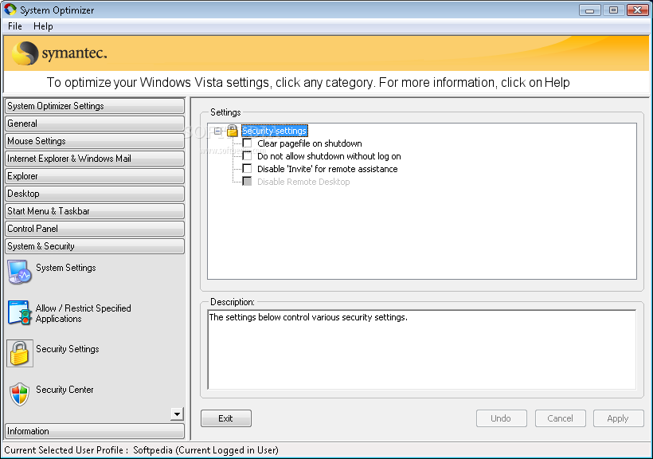Screen dimensions: 653x459
Task: Select the Security Settings padlock icon in the sidebar
Action: pyautogui.click(x=20, y=353)
